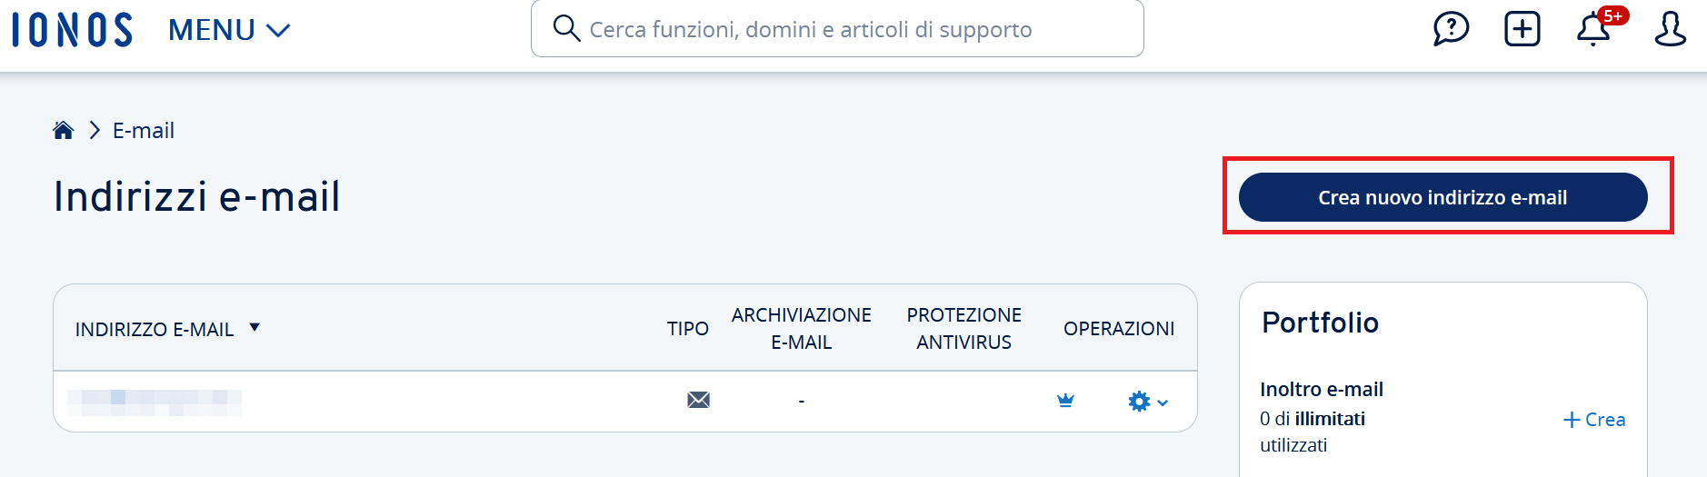Open the user account profile icon
This screenshot has height=477, width=1707.
point(1670,29)
